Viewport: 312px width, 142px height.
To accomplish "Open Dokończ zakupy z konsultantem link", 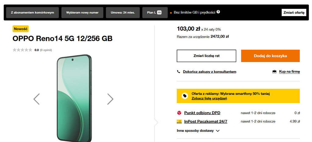I will click(210, 72).
